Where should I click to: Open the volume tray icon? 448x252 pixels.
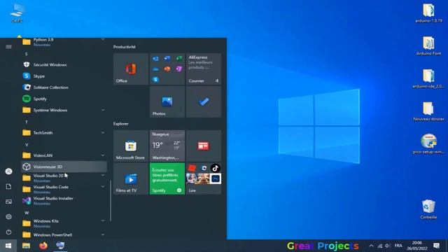tap(387, 246)
